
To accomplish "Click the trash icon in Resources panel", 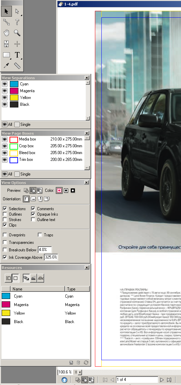I will [x=78, y=363].
